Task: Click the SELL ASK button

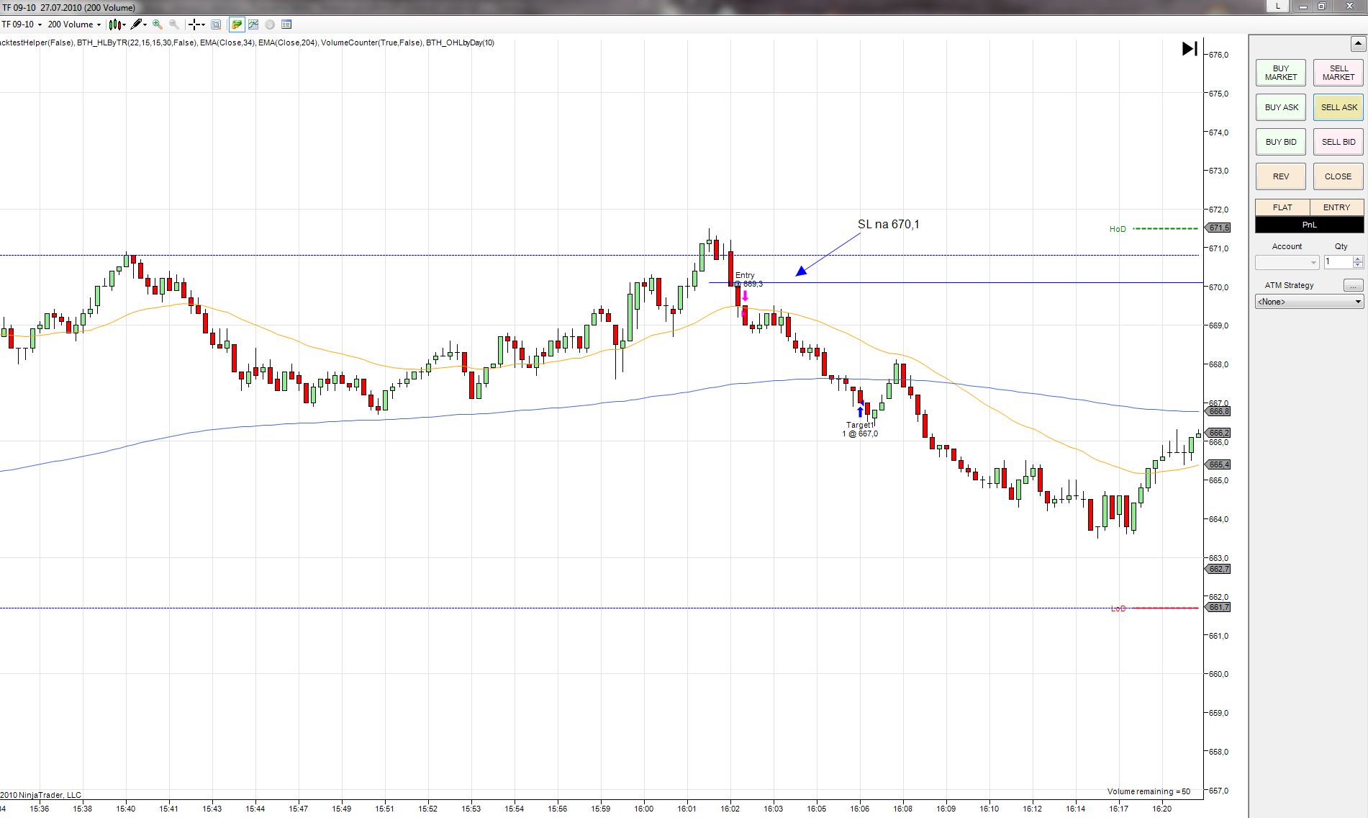Action: pos(1338,107)
